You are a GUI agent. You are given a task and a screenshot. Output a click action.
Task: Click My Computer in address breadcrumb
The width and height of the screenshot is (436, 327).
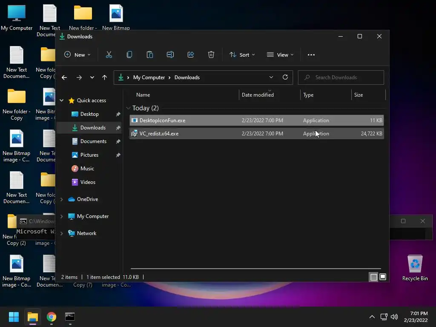tap(149, 77)
